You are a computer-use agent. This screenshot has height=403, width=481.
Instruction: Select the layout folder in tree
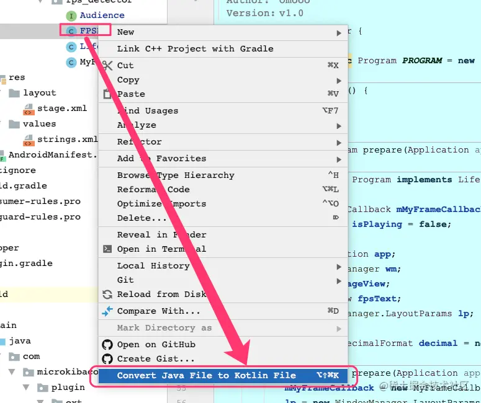pyautogui.click(x=40, y=93)
